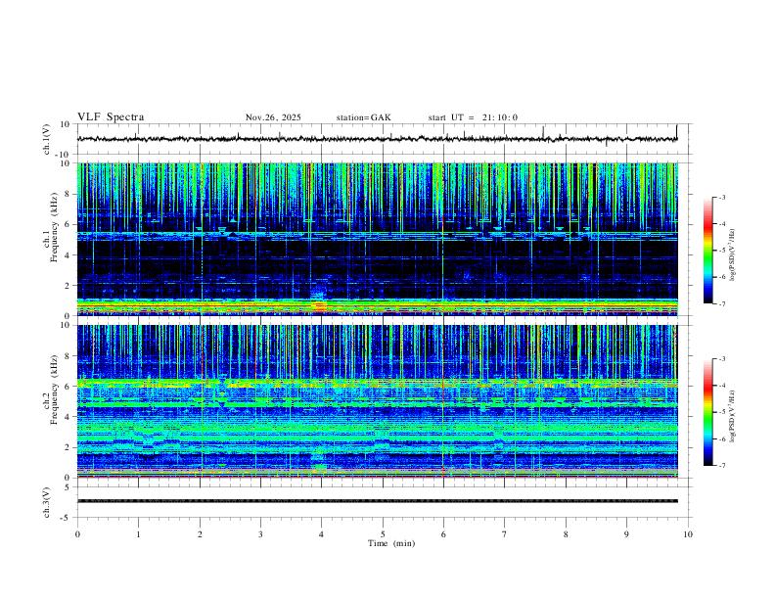Click the time axis tick label "4"
This screenshot has height=599, width=775.
[322, 534]
